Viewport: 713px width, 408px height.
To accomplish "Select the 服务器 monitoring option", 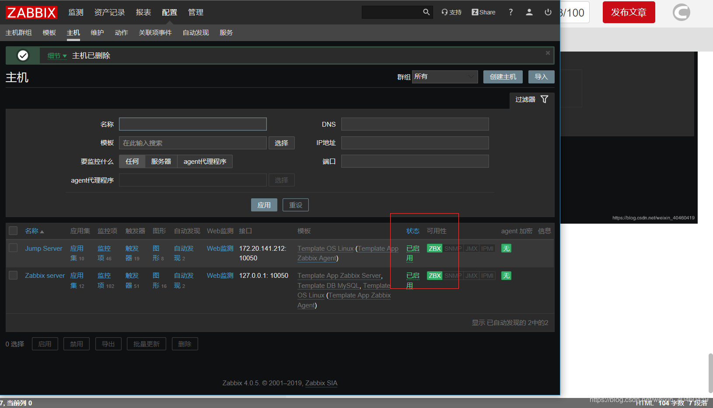I will click(x=161, y=162).
